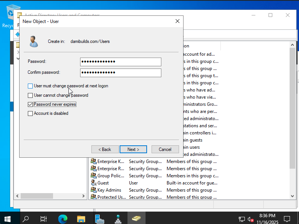Image resolution: width=299 pixels, height=224 pixels.
Task: Check the 'Account is disabled' box
Action: click(x=30, y=114)
